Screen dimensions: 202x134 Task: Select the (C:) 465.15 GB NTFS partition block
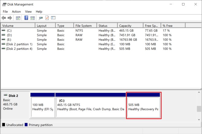coord(90,105)
